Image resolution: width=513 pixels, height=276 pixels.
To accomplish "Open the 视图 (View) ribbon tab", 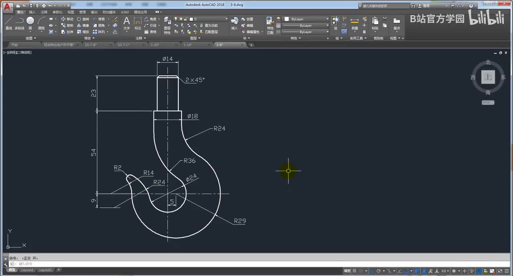I will coord(71,12).
